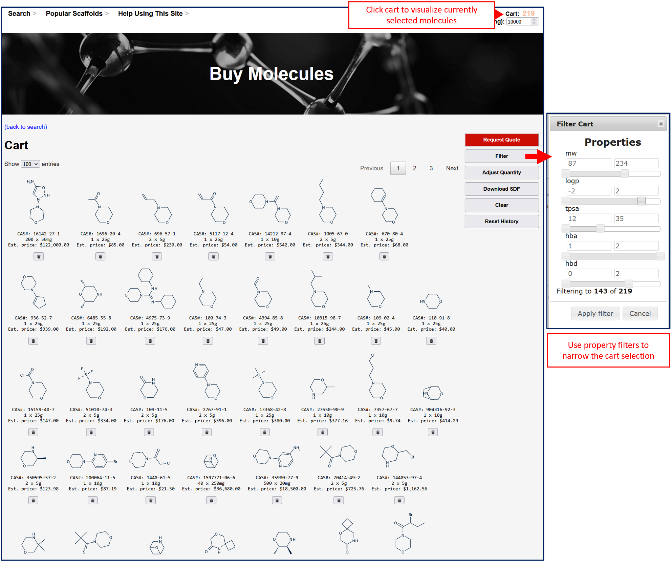Trash the CAS 13368-42-8 molecule
The image size is (672, 564).
[265, 432]
